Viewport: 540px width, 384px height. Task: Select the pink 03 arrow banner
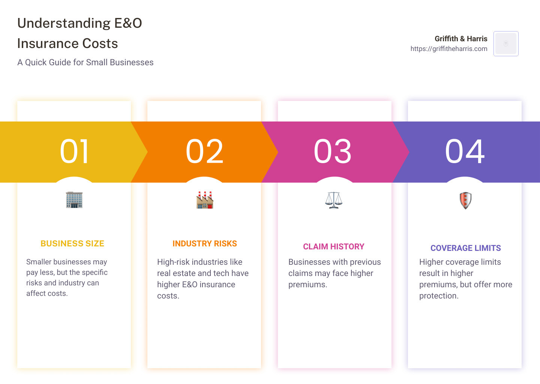pos(333,151)
